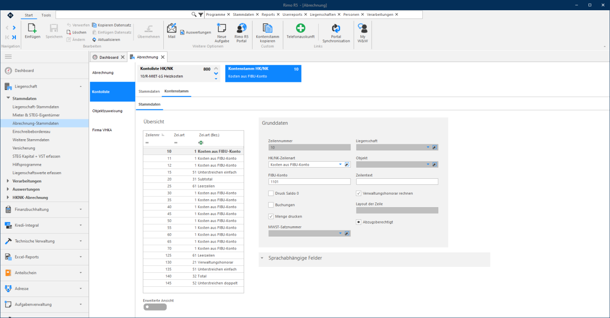Viewport: 610px width, 318px height.
Task: Check the Buchungen checkbox
Action: (271, 205)
